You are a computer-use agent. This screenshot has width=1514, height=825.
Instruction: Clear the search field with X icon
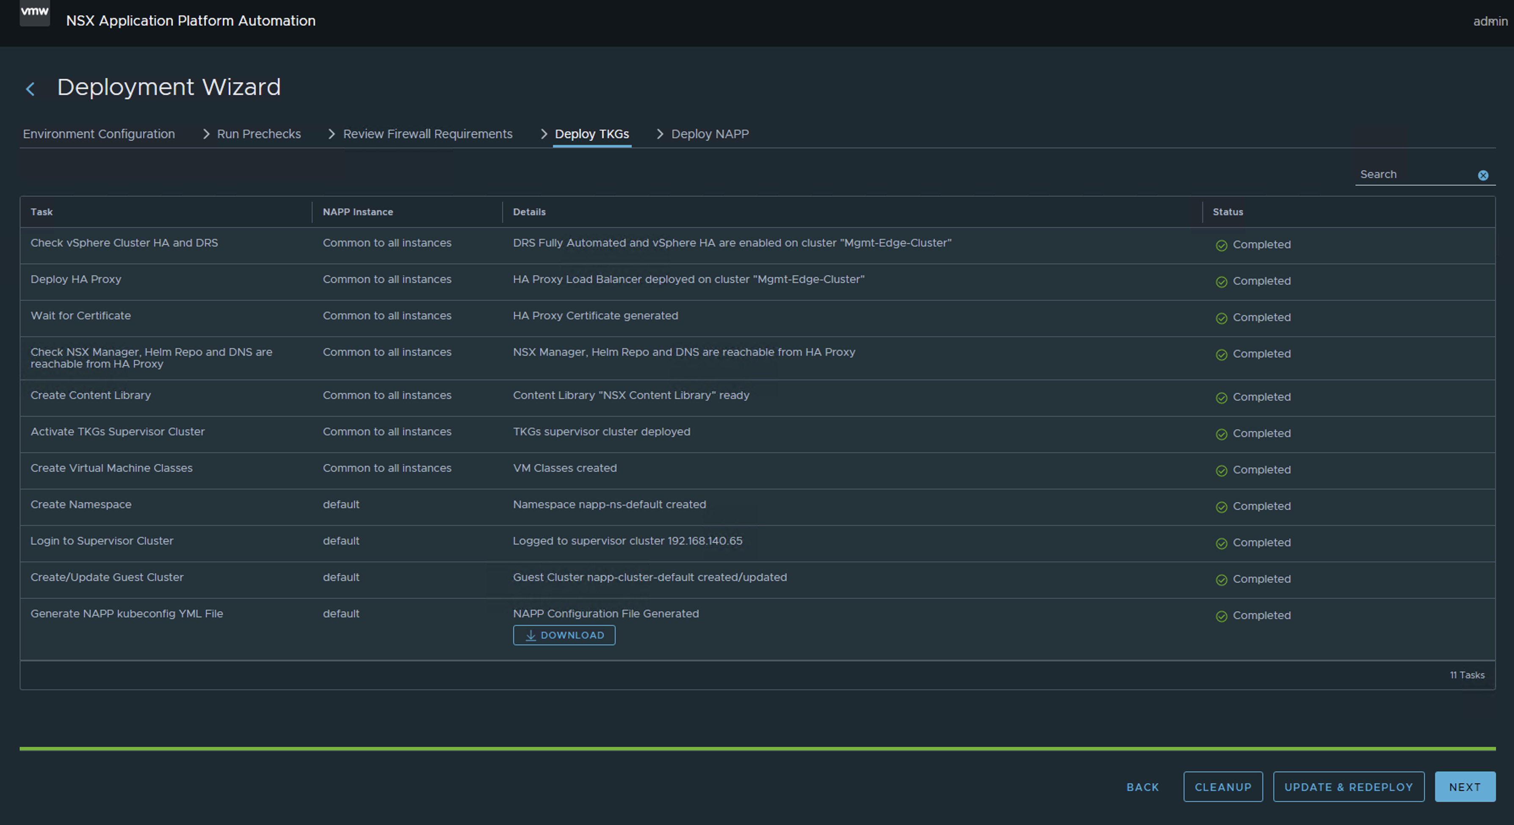(1482, 175)
